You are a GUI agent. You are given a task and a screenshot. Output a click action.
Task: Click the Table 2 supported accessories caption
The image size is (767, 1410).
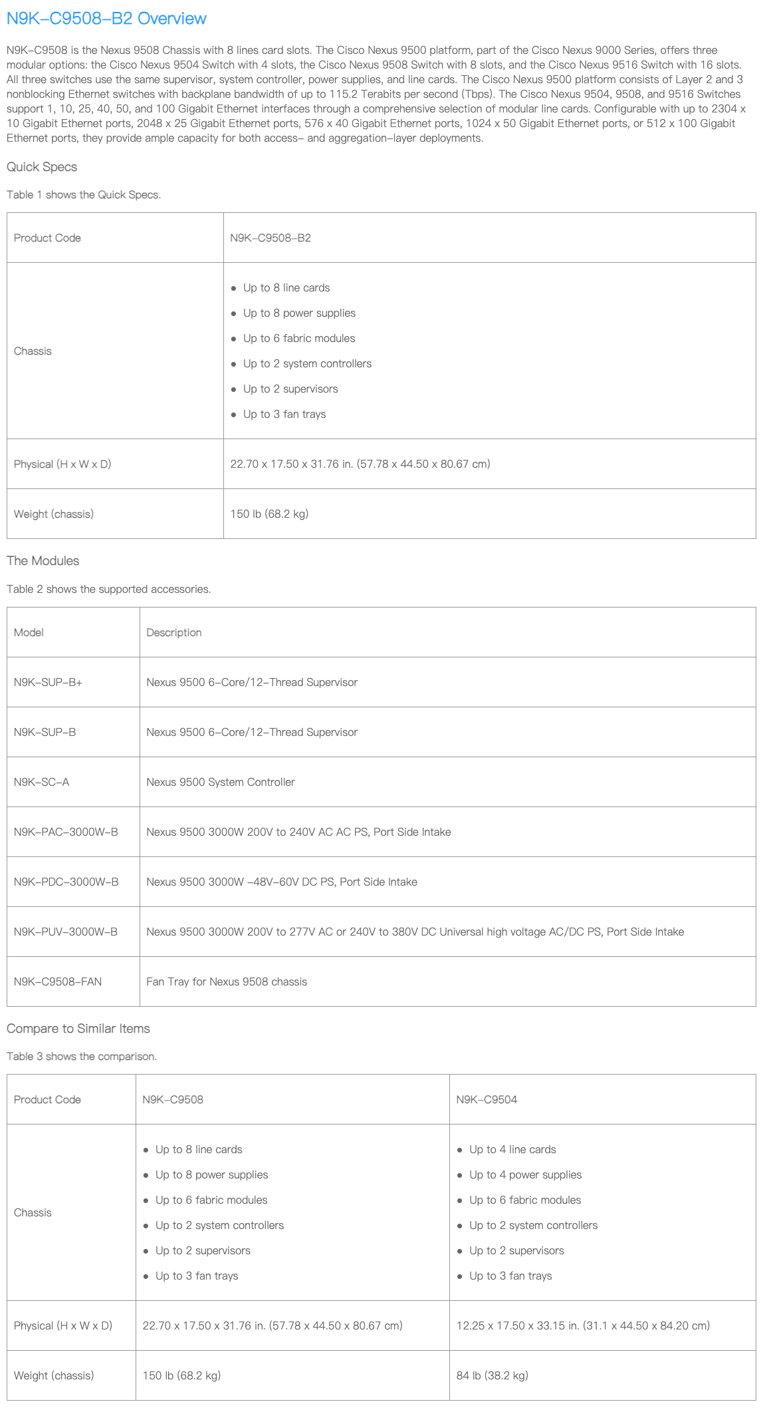tap(108, 589)
